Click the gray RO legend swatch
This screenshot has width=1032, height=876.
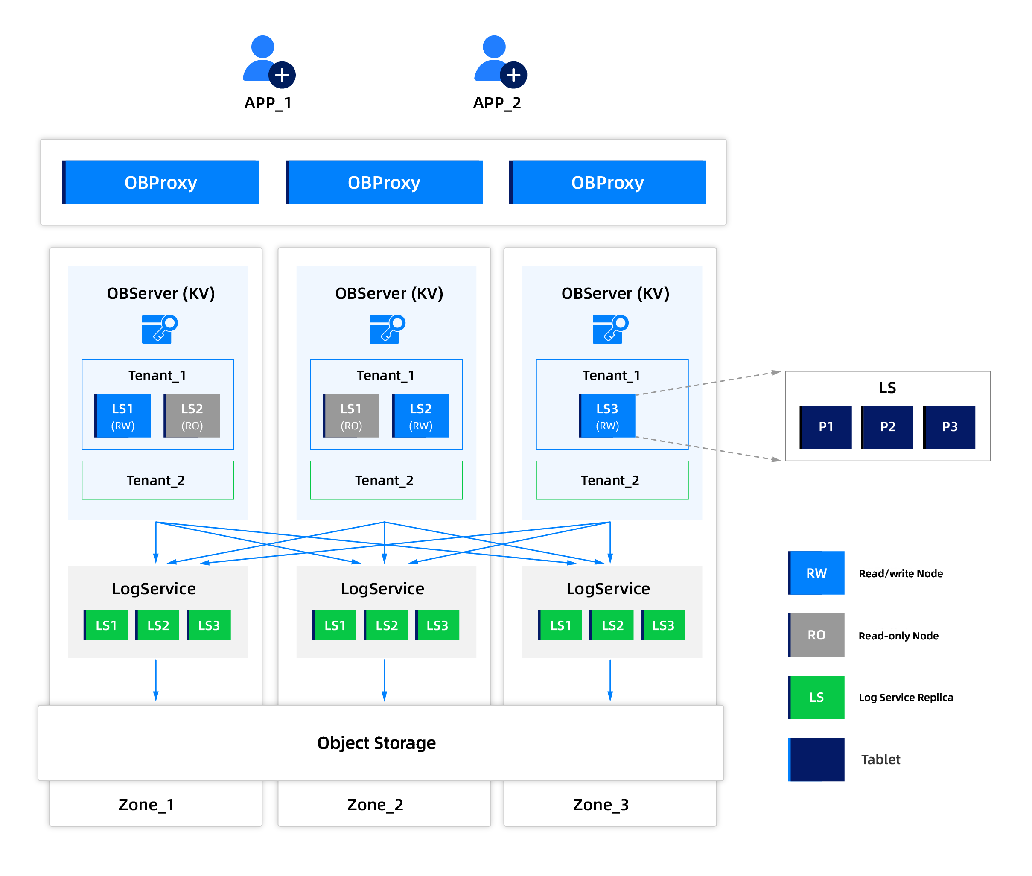(x=816, y=635)
